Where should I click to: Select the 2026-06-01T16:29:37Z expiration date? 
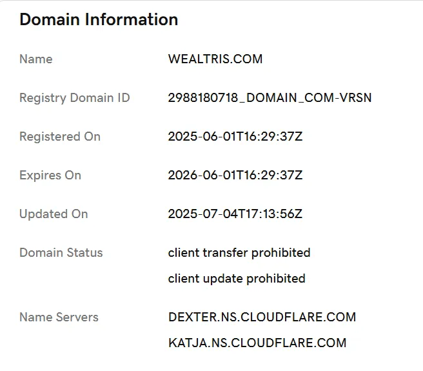click(235, 175)
